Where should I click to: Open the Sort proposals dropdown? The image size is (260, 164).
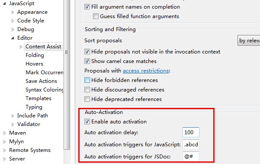[x=249, y=40]
